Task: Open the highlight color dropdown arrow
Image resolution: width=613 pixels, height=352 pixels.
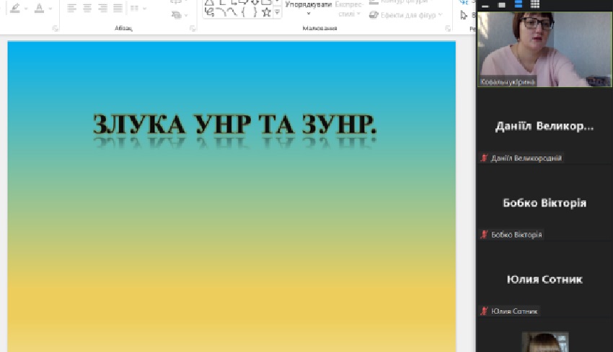Action: pos(26,8)
